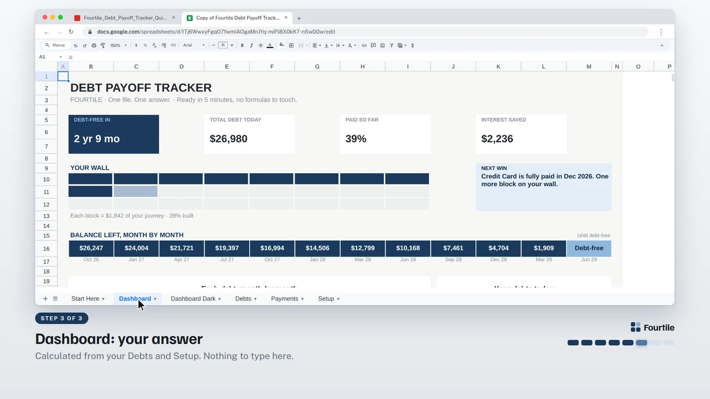The height and width of the screenshot is (399, 710).
Task: Create a filter with the funnel icon
Action: [x=392, y=45]
